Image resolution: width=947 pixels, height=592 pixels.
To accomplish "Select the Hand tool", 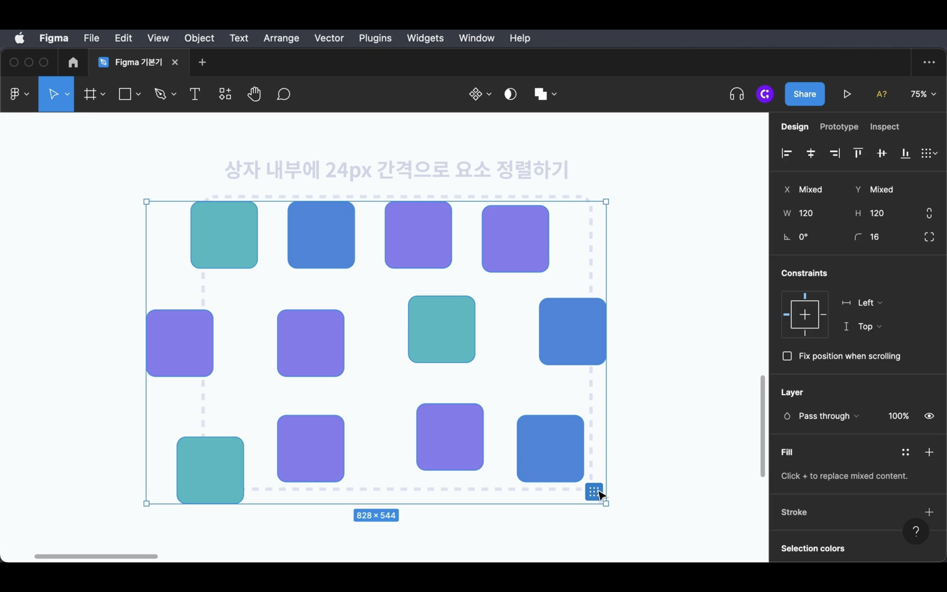I will pos(254,94).
